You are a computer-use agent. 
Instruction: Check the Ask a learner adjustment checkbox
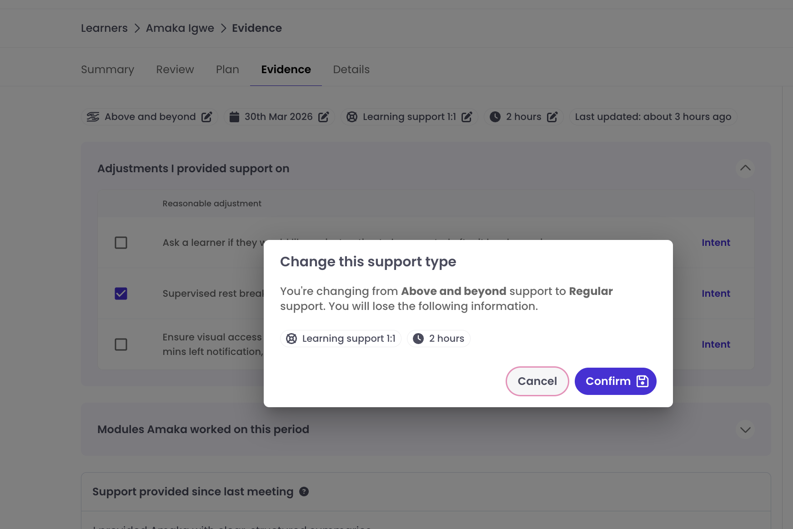[x=121, y=243]
